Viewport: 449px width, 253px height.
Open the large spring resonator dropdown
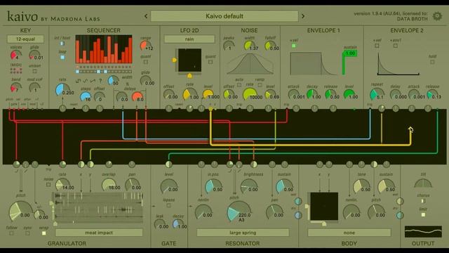243,233
